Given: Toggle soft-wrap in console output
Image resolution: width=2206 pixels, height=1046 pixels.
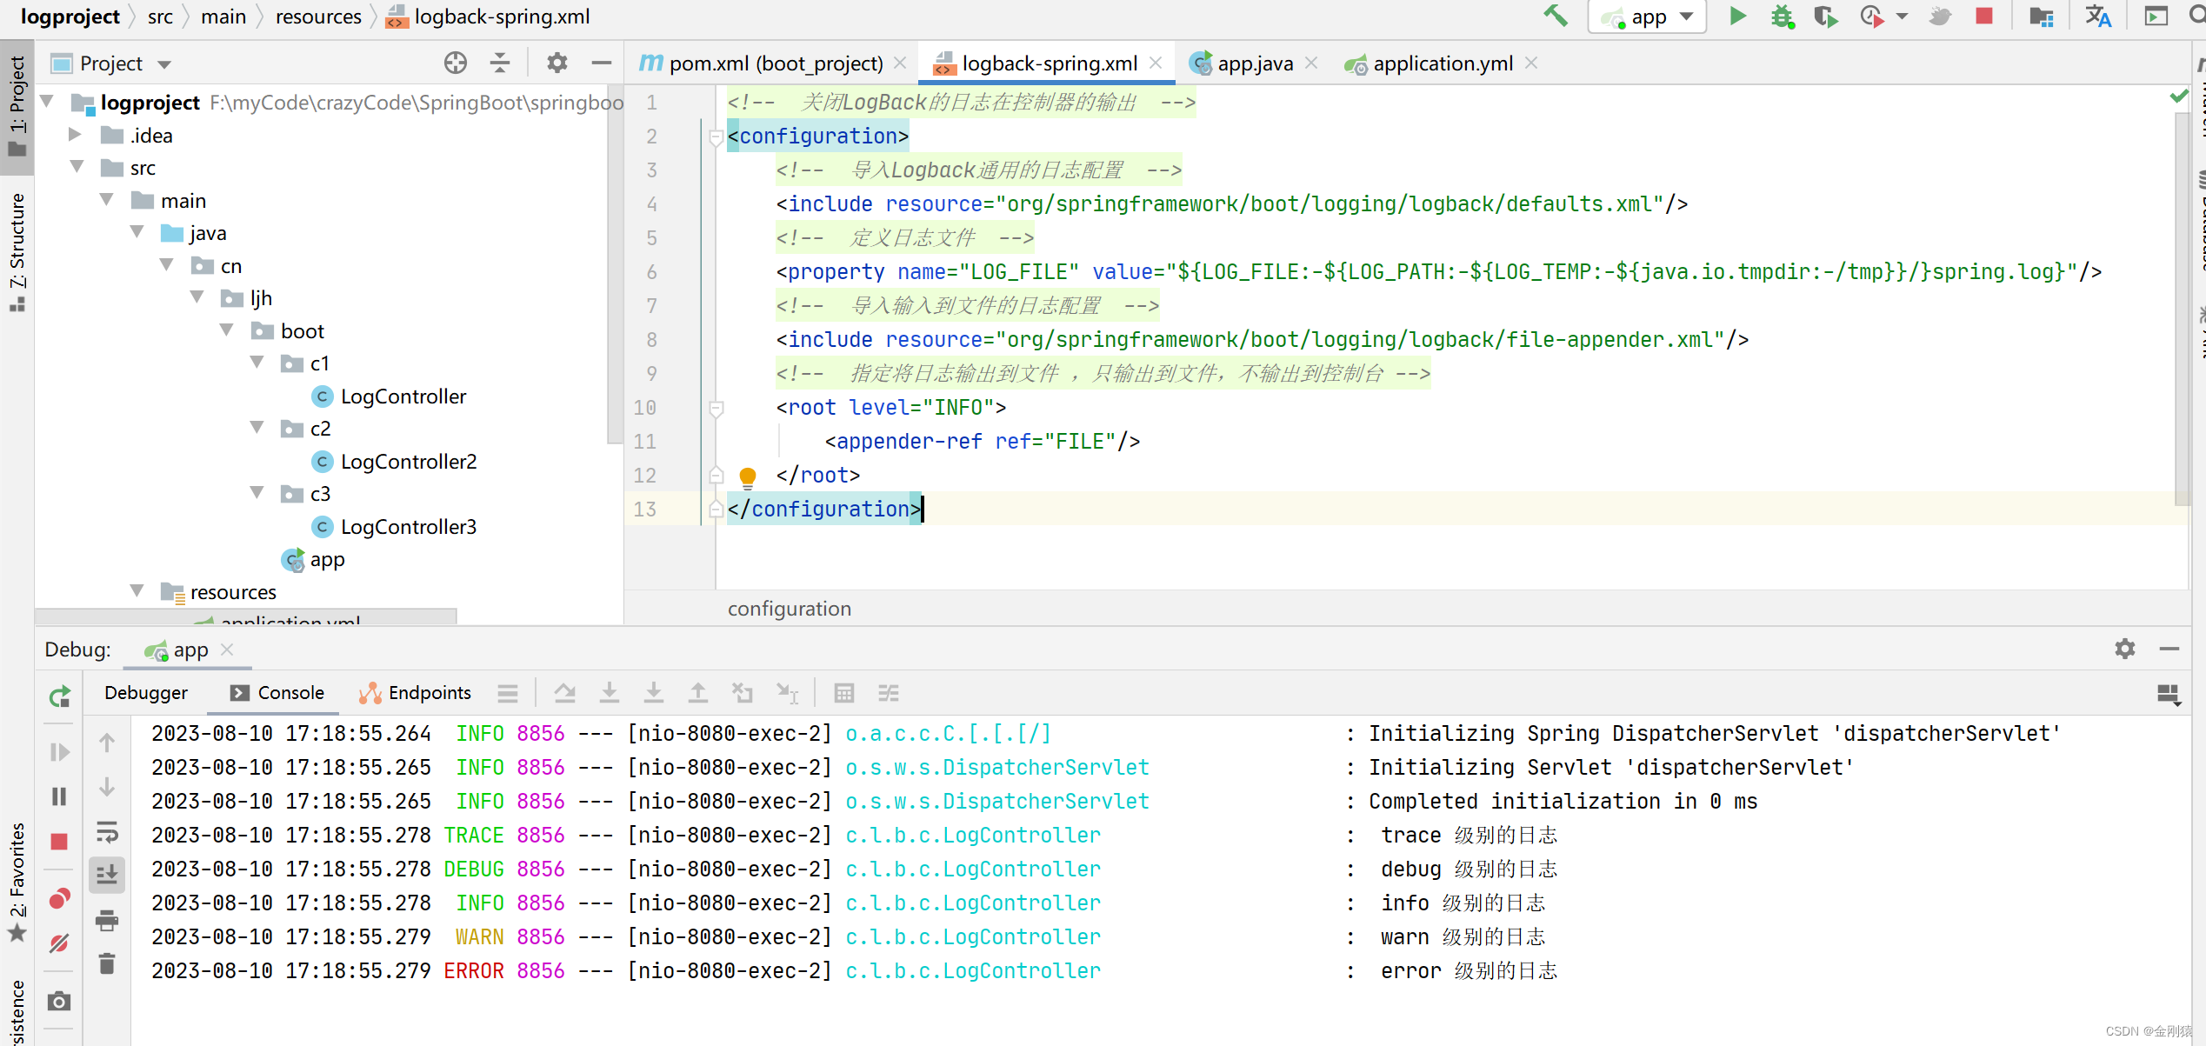Looking at the screenshot, I should click(107, 832).
